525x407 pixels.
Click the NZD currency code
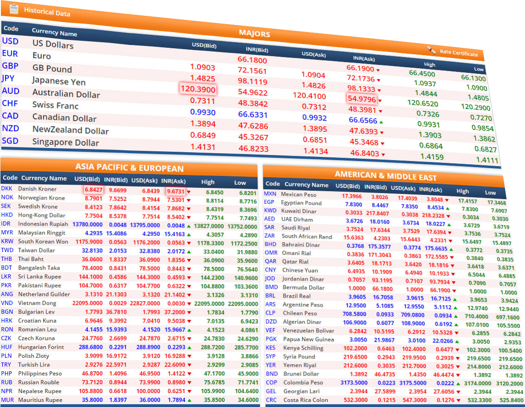pos(11,128)
